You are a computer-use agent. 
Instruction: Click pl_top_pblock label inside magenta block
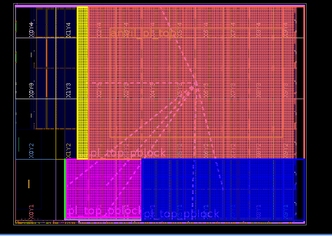(104, 212)
